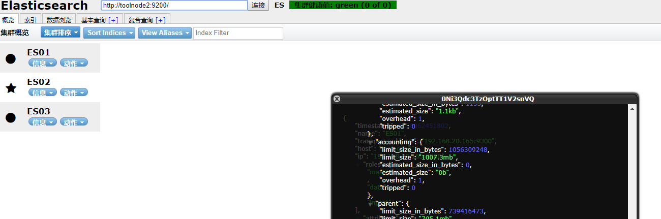Click the ES cluster name label
The image size is (661, 219).
tap(279, 5)
